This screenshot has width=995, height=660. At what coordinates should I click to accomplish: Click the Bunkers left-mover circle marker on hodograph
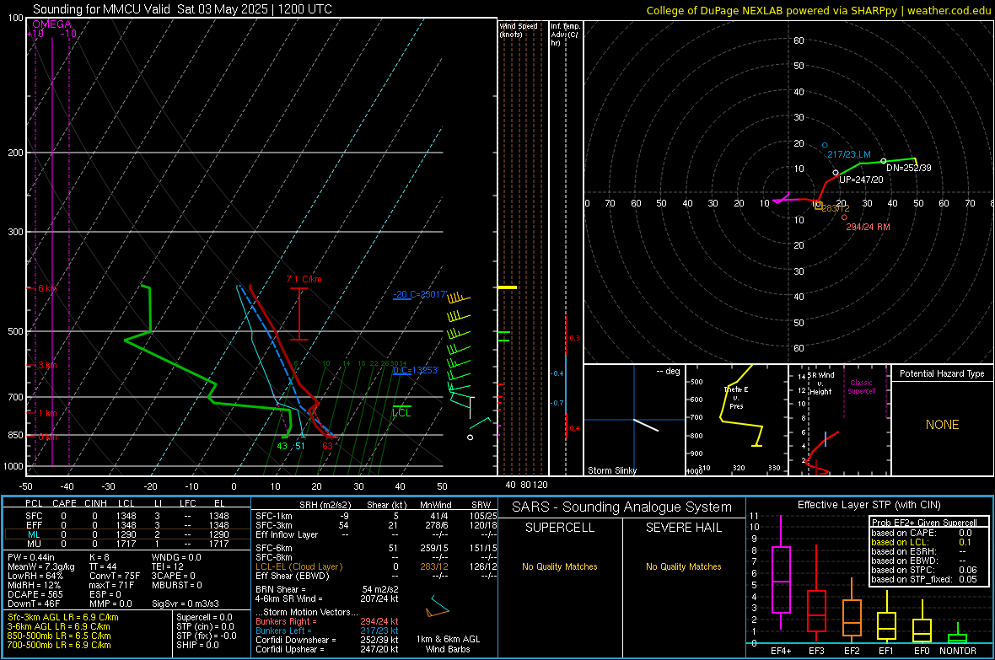(825, 145)
